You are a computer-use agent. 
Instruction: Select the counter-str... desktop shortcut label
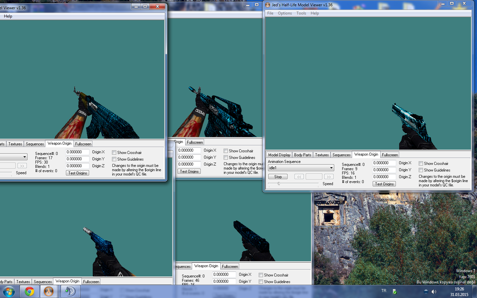[384, 199]
